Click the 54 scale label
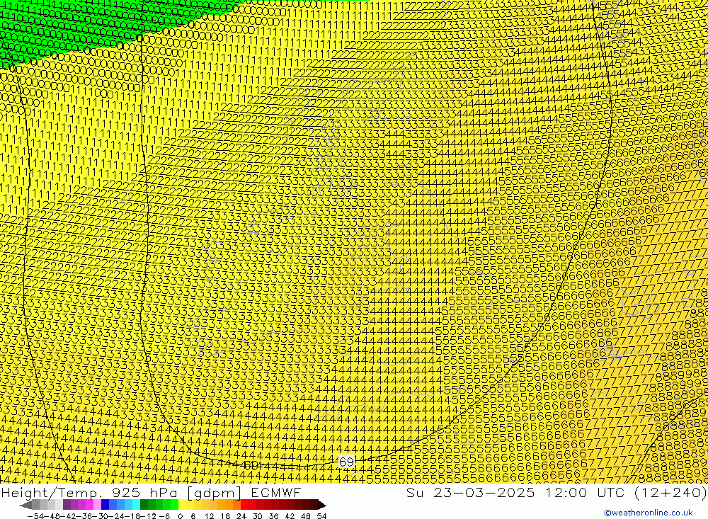 321,516
